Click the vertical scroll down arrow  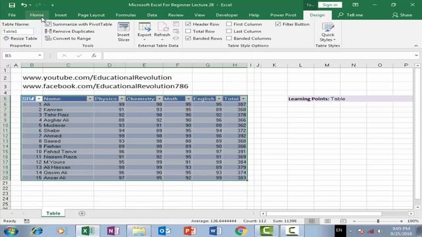(417, 207)
